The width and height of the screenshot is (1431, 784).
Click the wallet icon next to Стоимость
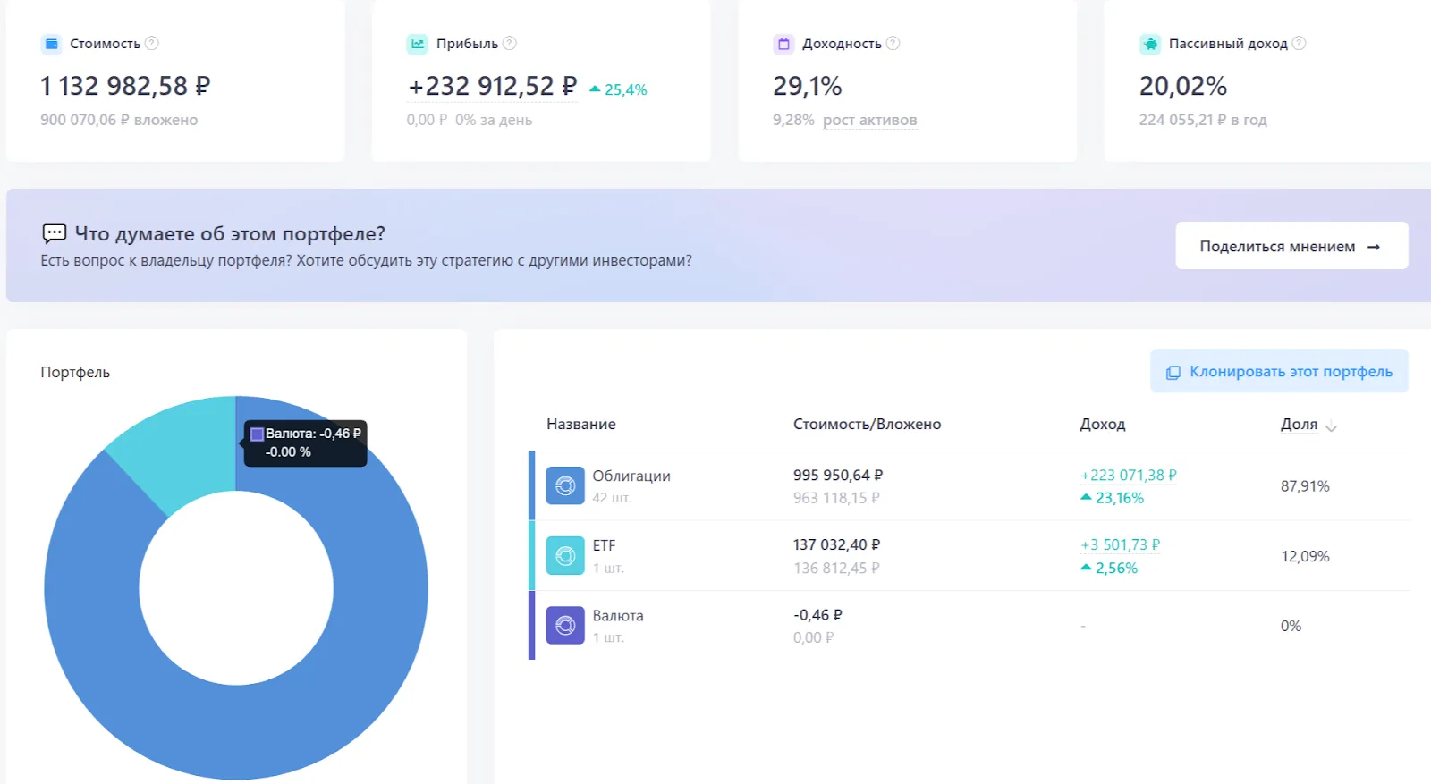(x=52, y=44)
